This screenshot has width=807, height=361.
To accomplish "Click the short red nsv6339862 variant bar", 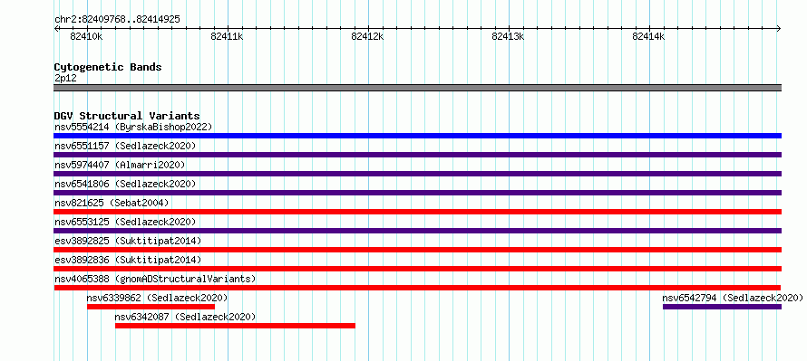I will tap(151, 307).
